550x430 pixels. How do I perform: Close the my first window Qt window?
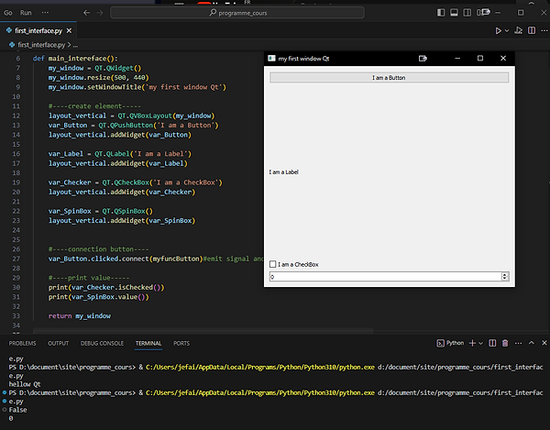[x=503, y=59]
